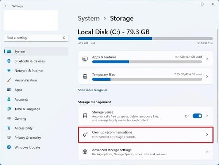Viewport: 219px width, 165px height.
Task: Click the Accounts person icon
Action: click(x=9, y=99)
